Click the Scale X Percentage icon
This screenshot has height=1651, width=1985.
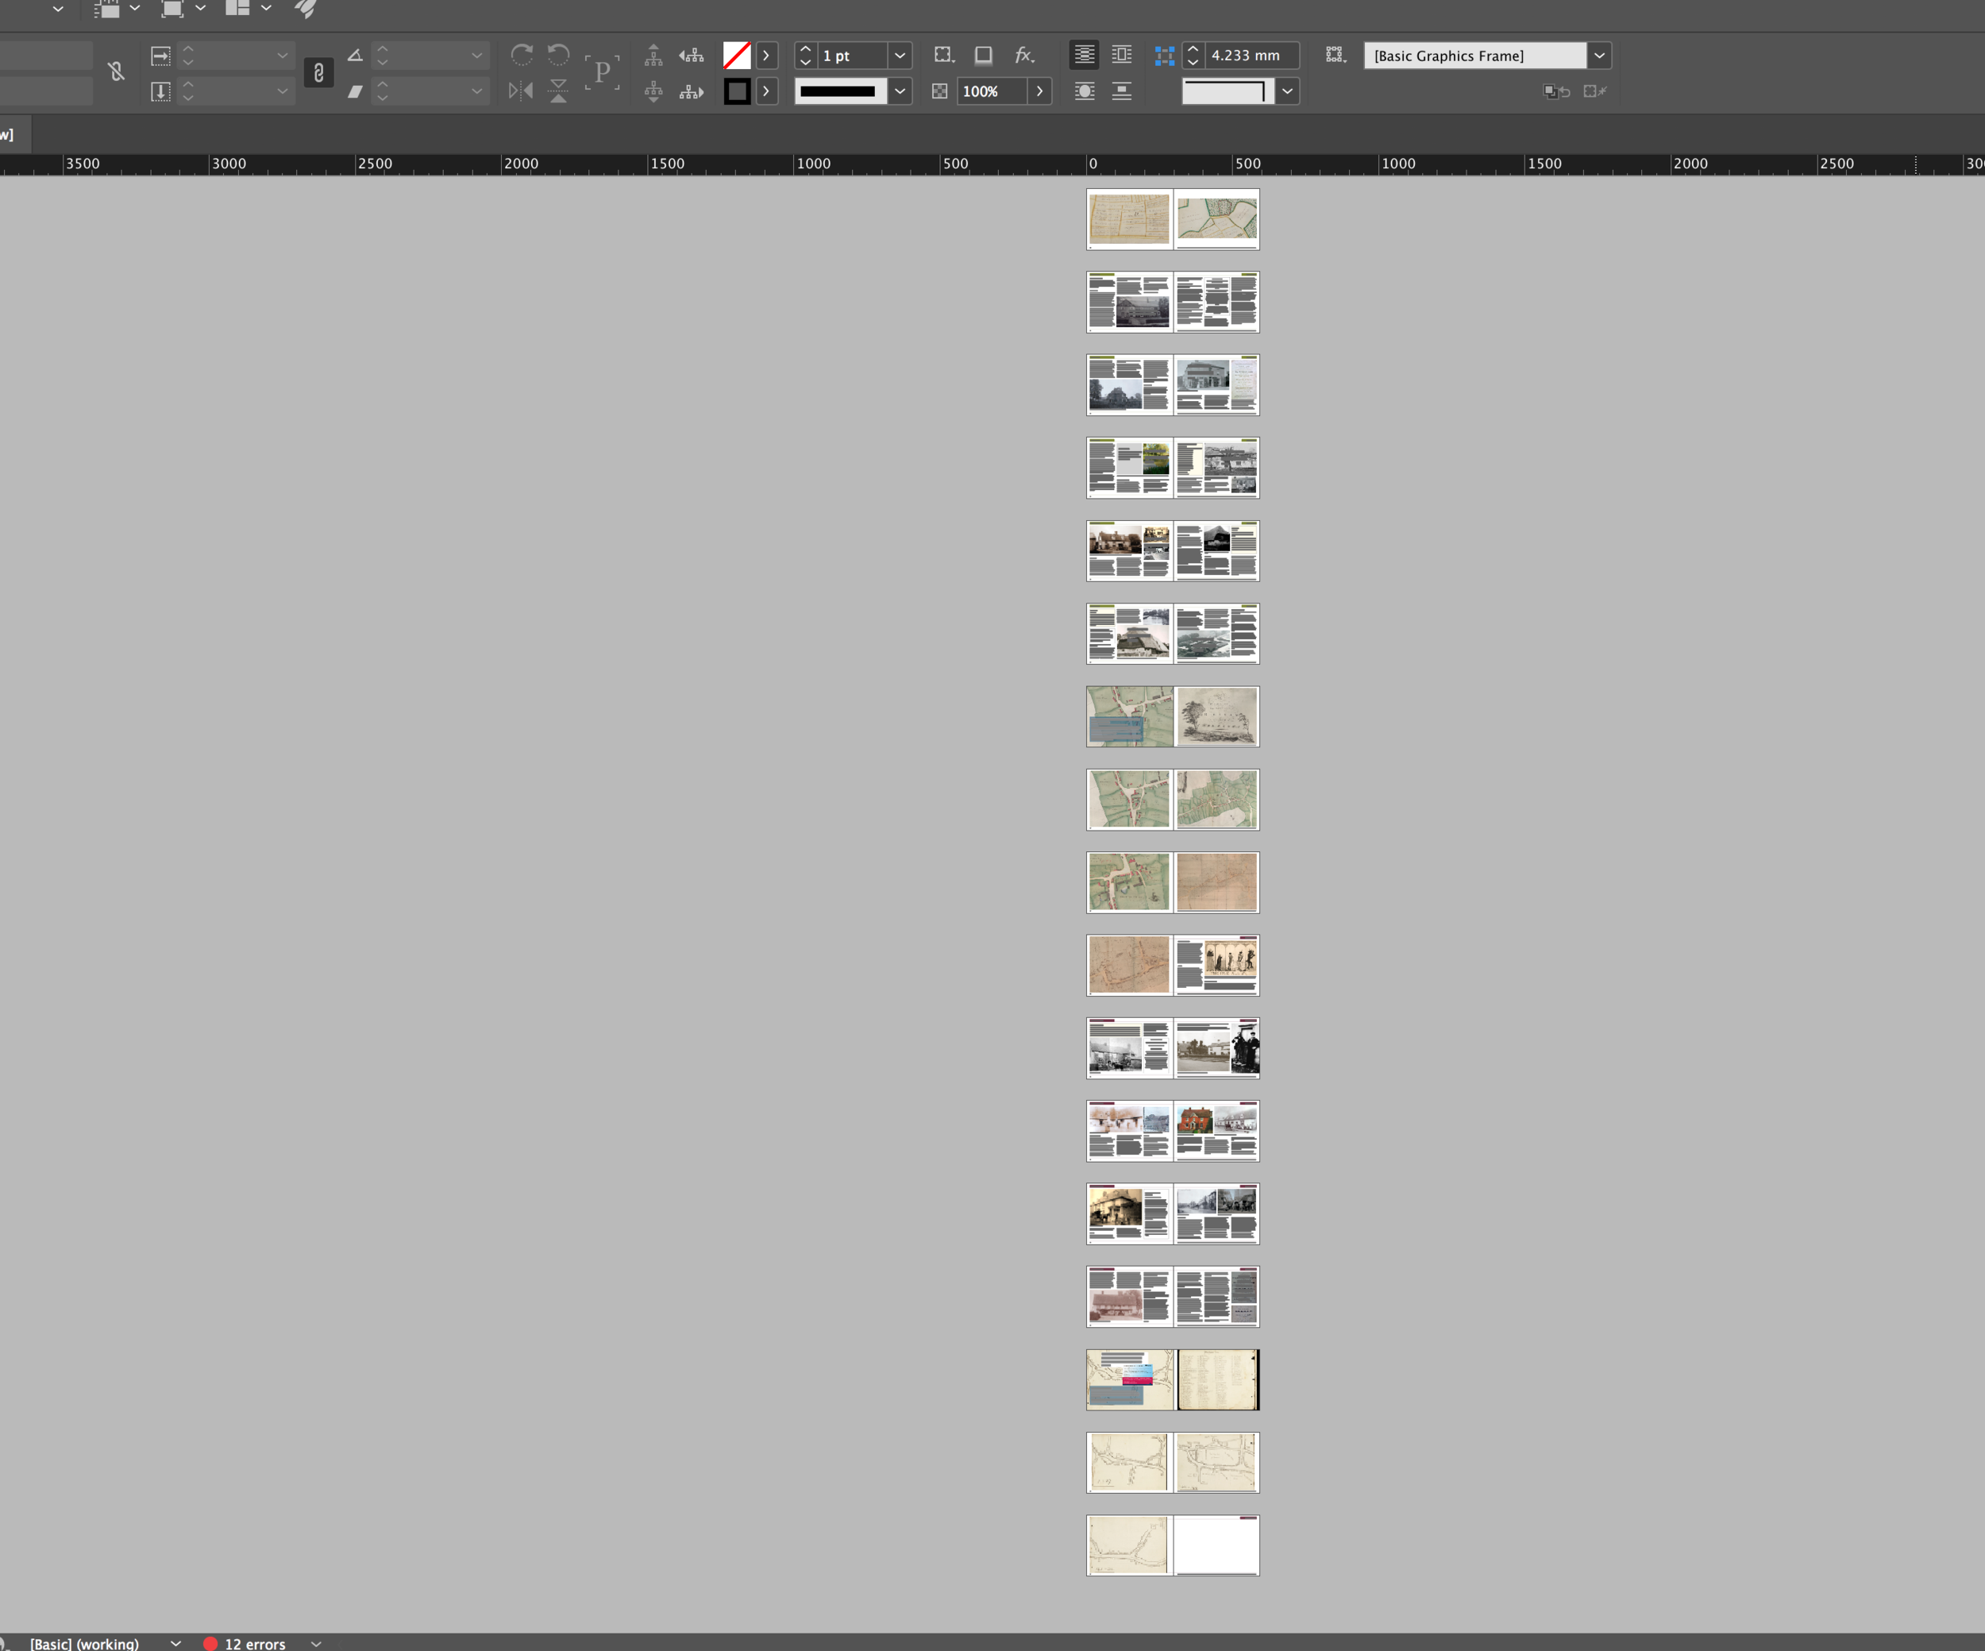(x=160, y=56)
